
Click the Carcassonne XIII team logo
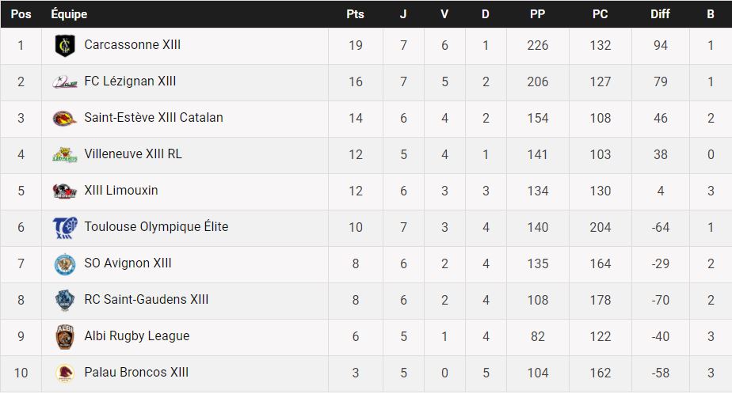point(64,46)
